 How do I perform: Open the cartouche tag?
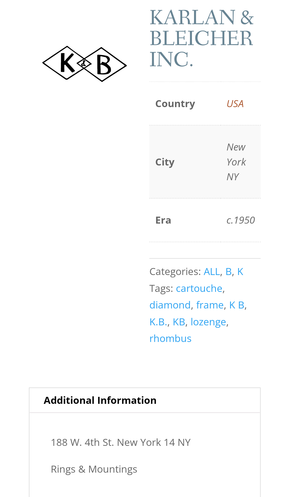[199, 288]
